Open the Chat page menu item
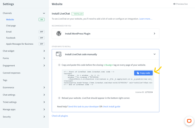This screenshot has height=128, width=195. tap(11, 26)
